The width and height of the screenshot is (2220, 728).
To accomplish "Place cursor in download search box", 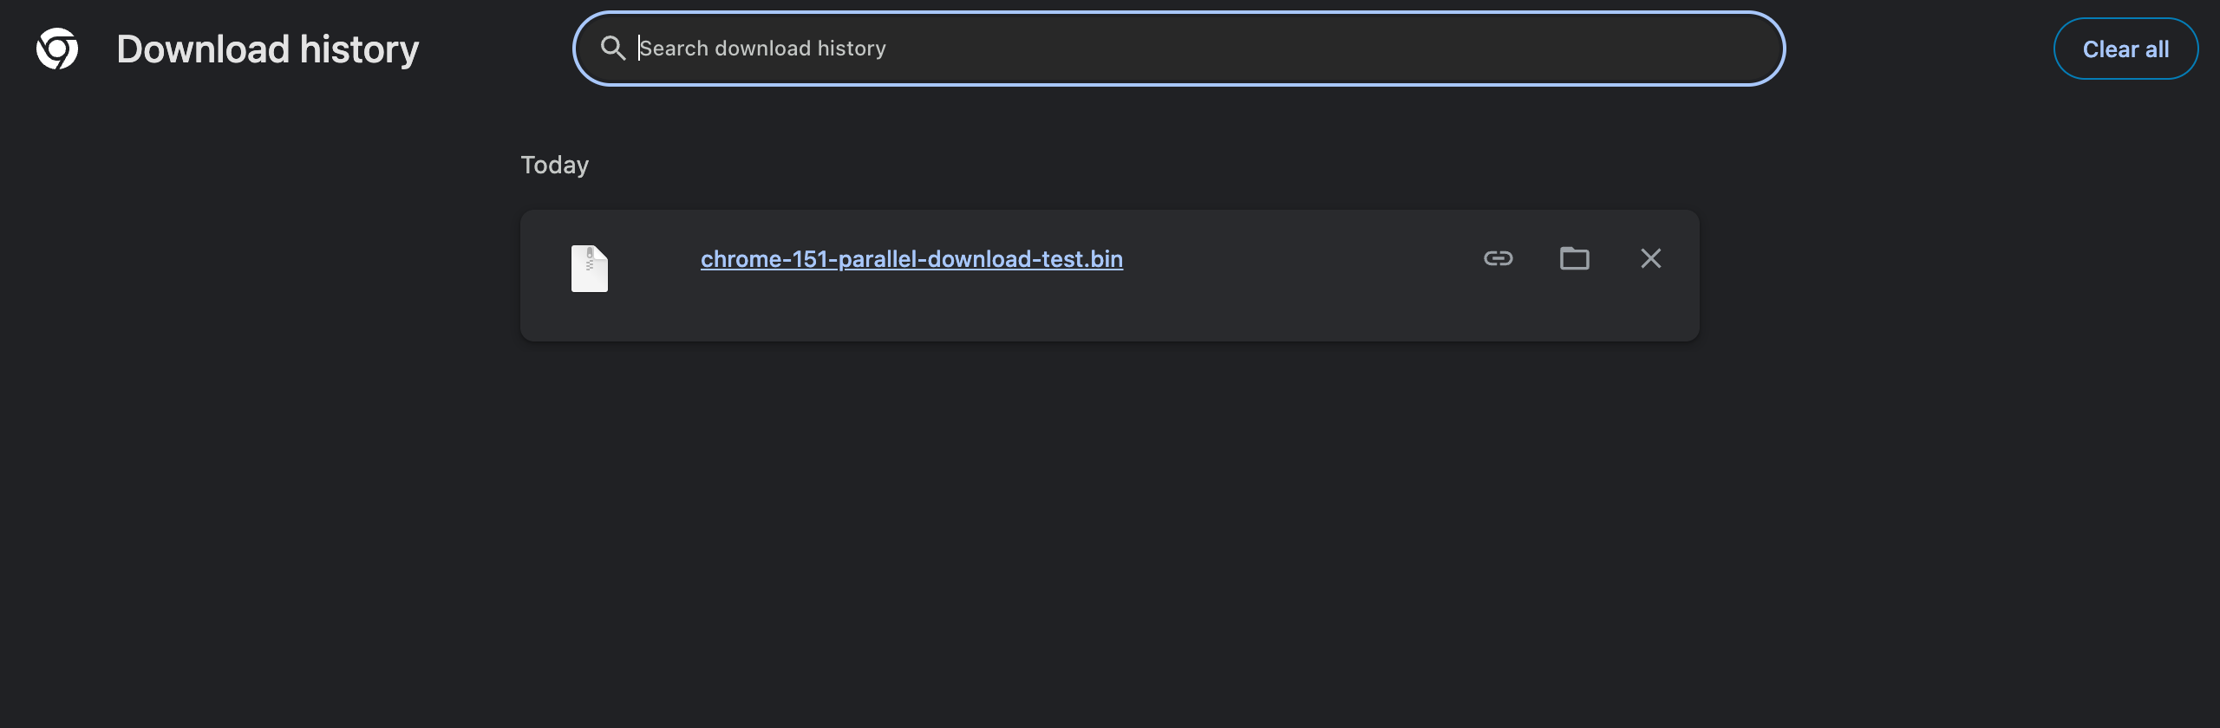I will pos(1179,49).
